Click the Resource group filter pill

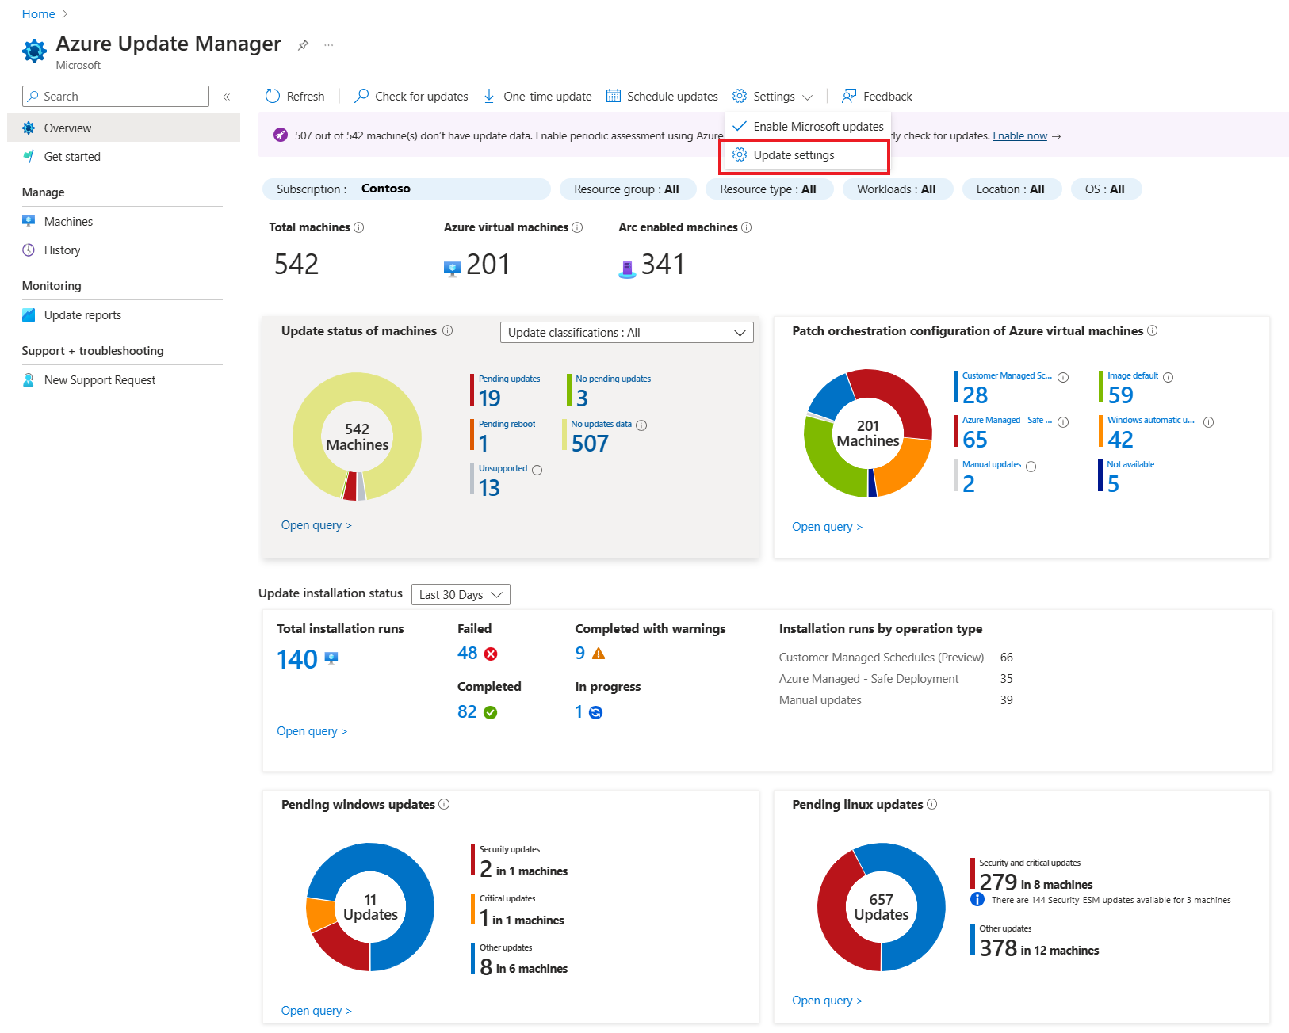(626, 189)
